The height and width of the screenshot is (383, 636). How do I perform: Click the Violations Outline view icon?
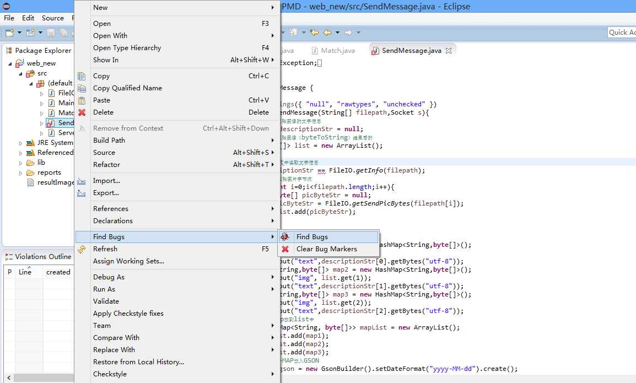pyautogui.click(x=9, y=257)
